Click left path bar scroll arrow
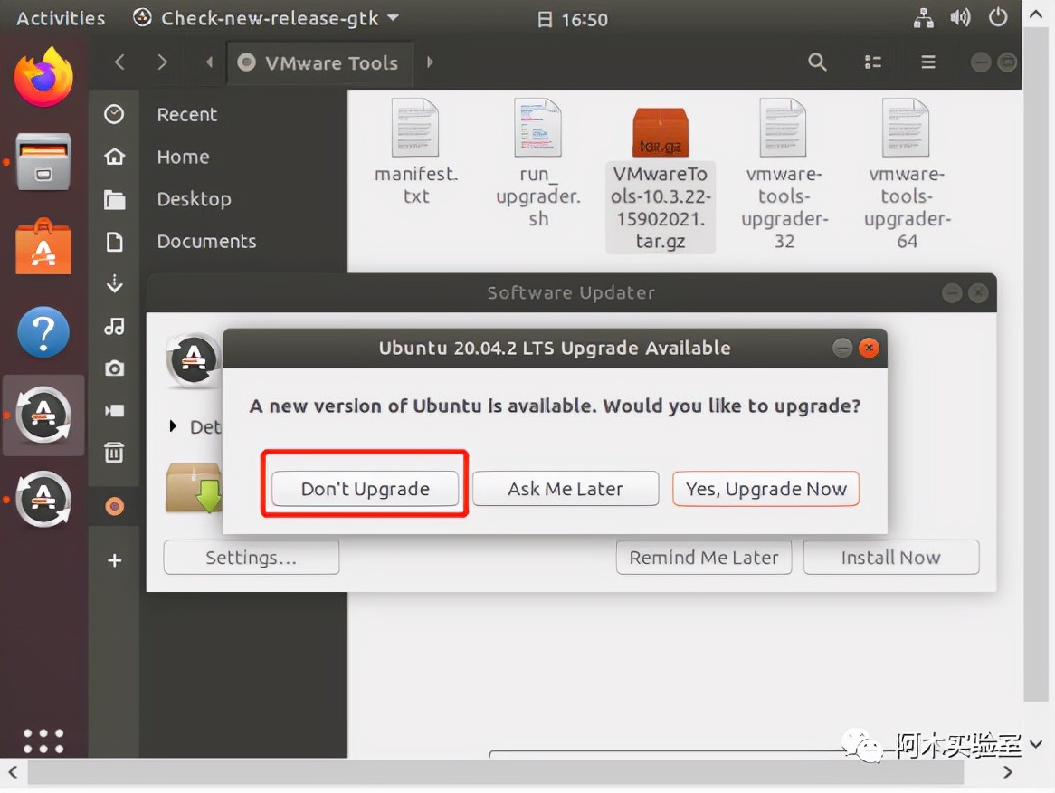This screenshot has height=793, width=1055. [x=209, y=62]
